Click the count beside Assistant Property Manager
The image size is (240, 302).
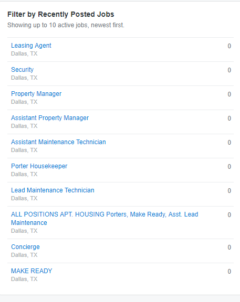pos(229,118)
